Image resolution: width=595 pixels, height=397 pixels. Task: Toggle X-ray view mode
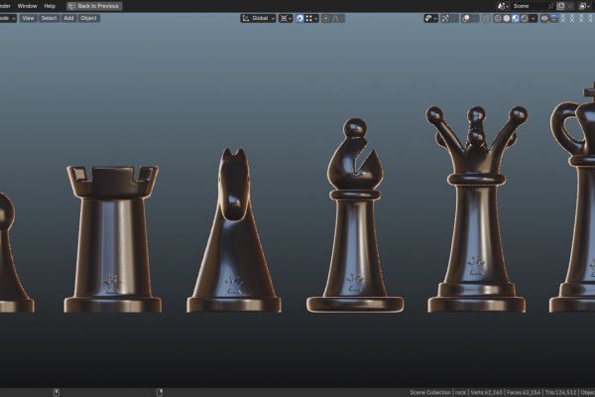(x=487, y=18)
